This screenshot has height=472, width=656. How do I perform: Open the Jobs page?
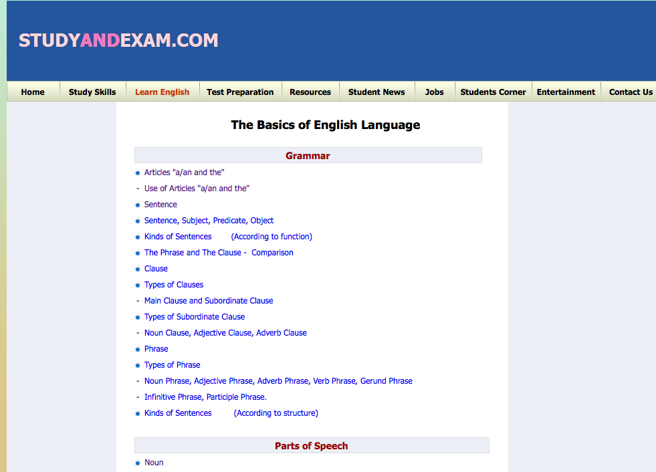[434, 92]
